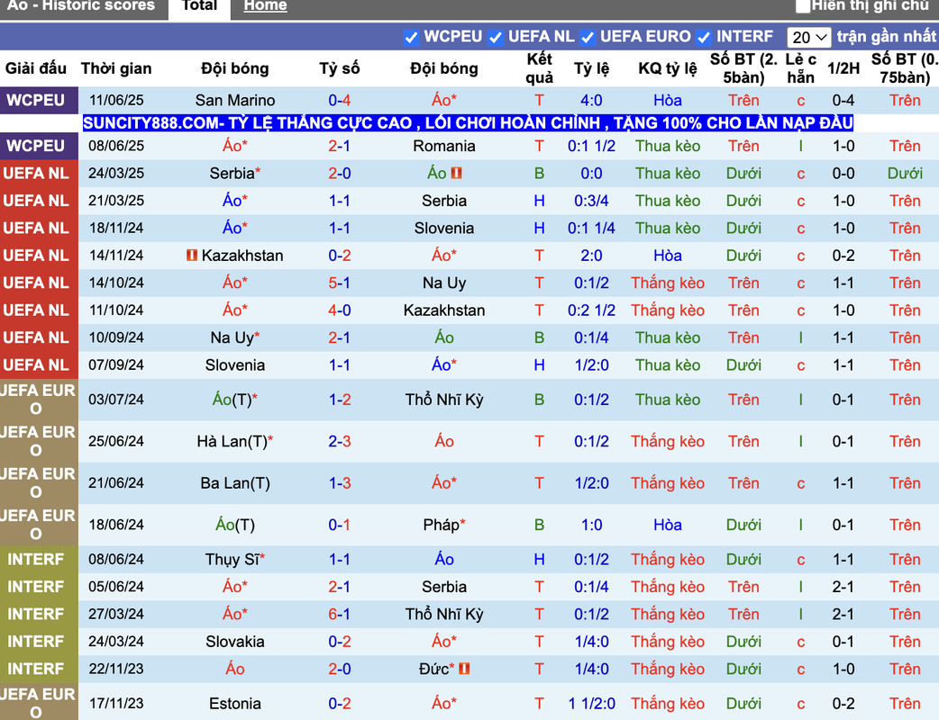Open the Home tab link

pyautogui.click(x=265, y=6)
